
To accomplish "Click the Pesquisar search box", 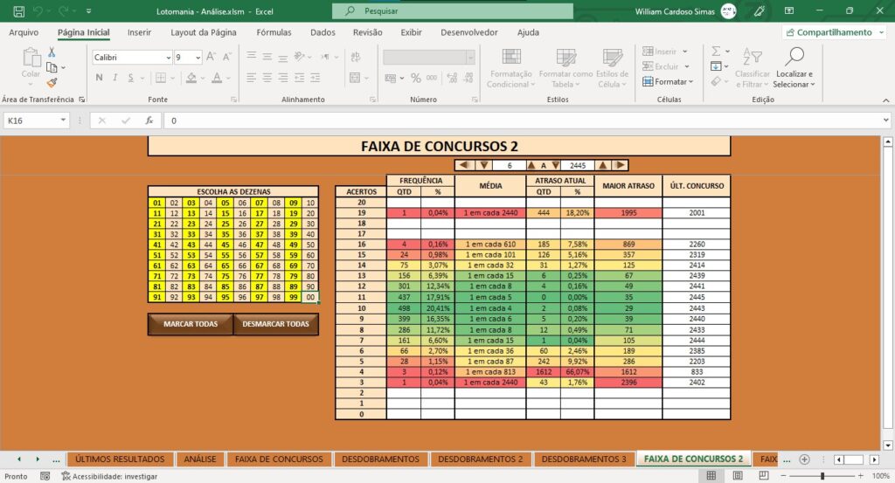I will (453, 10).
